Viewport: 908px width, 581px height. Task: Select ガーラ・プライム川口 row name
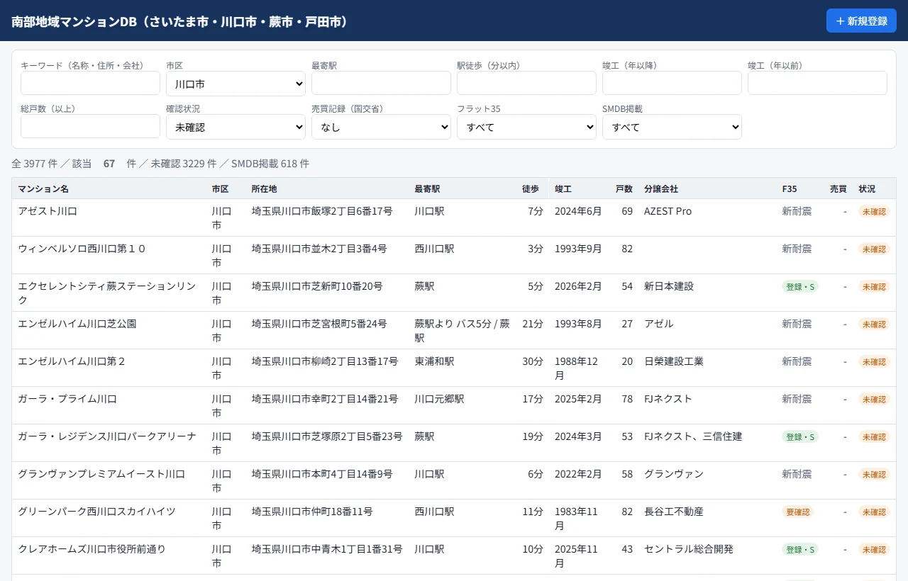pyautogui.click(x=67, y=399)
